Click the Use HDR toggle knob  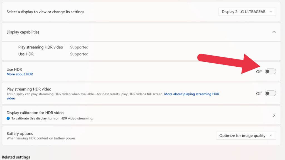[268, 71]
